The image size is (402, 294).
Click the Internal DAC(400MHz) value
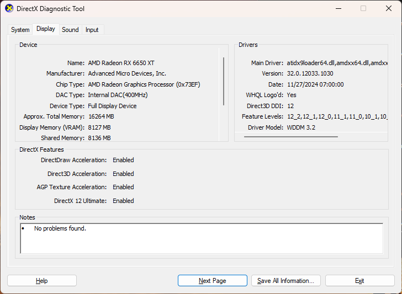click(118, 95)
